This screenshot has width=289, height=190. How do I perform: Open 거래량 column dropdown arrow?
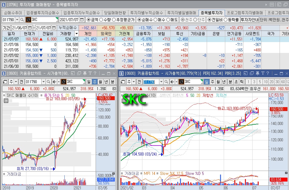pos(76,34)
